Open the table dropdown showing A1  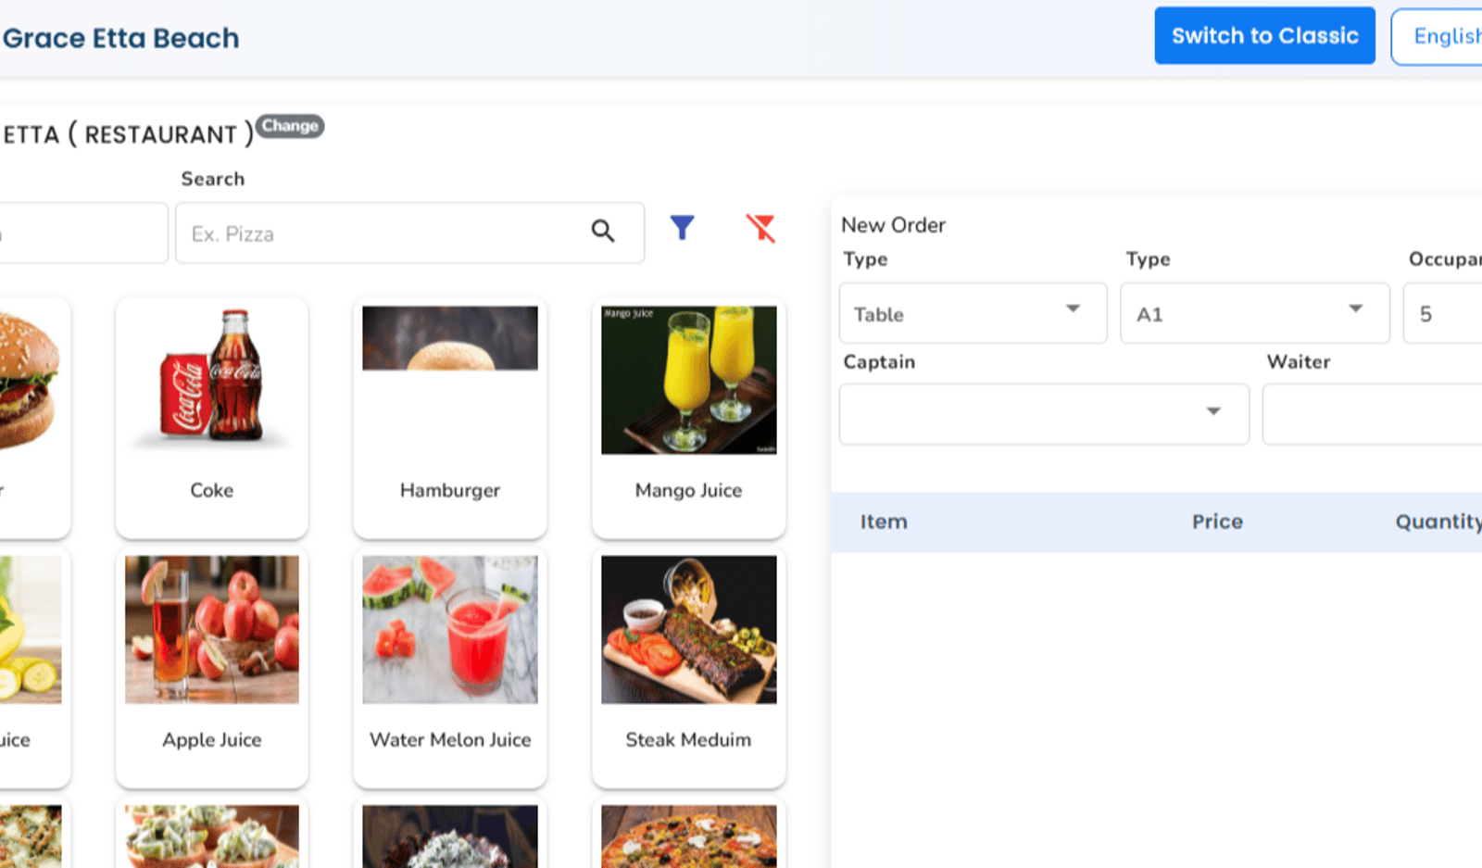tap(1255, 314)
